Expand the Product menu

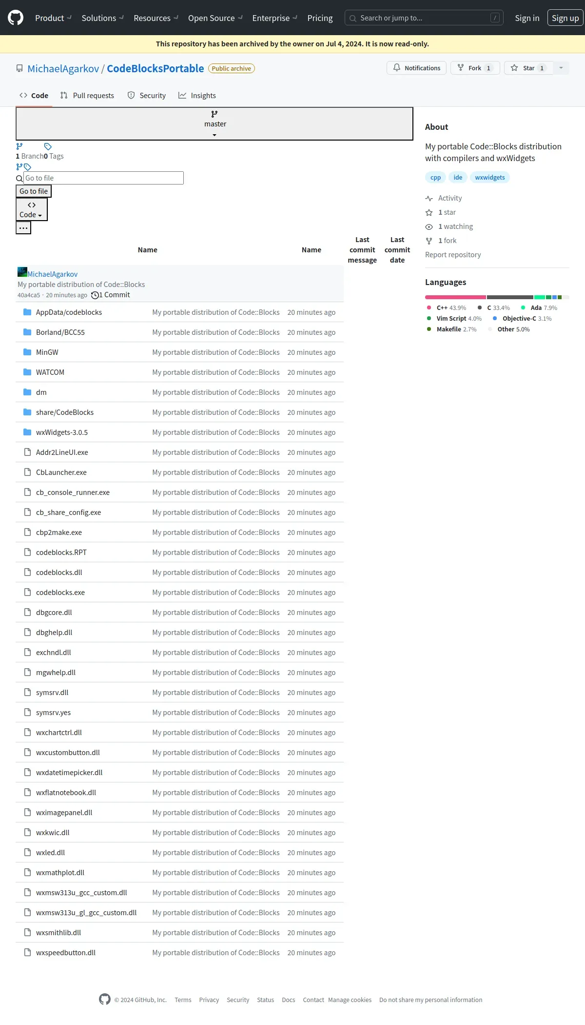tap(53, 18)
